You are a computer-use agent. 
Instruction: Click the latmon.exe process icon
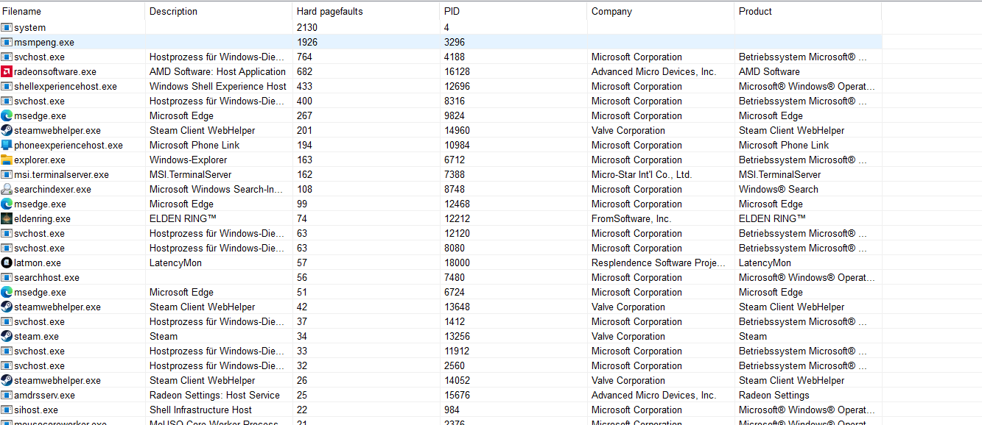tap(7, 262)
